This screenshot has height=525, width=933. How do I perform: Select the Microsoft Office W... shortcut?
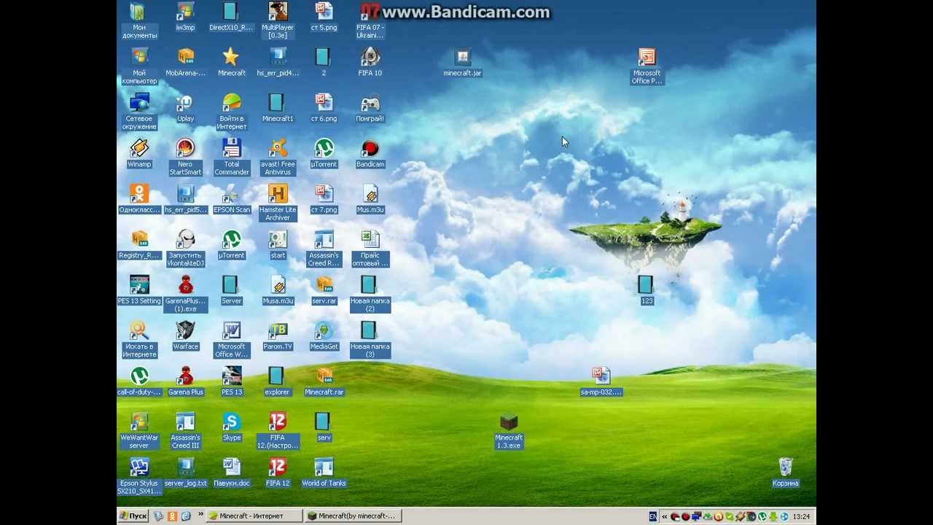232,331
